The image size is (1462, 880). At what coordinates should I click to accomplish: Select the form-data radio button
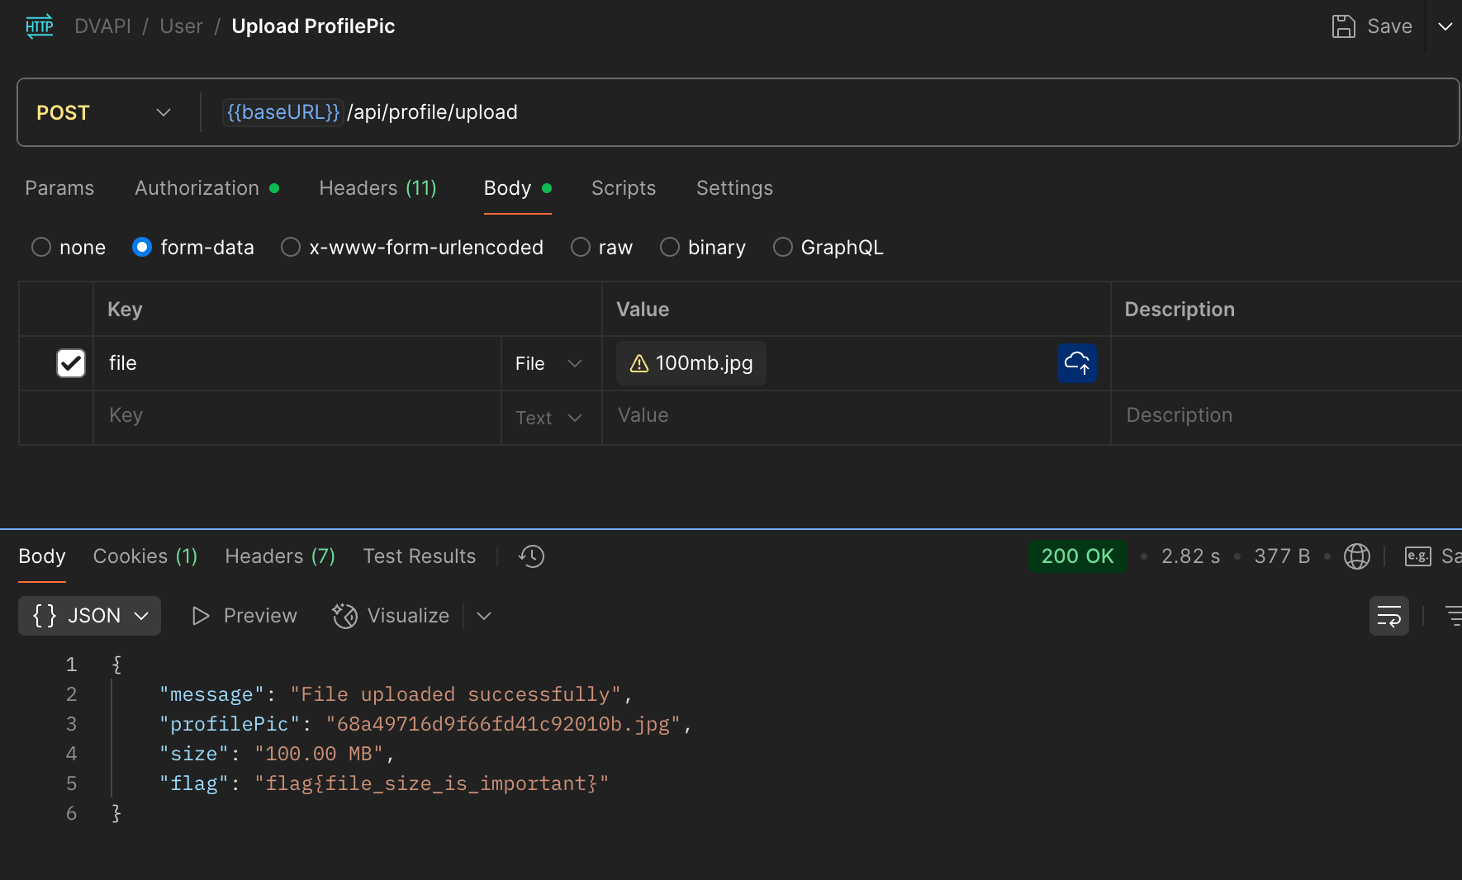tap(142, 248)
